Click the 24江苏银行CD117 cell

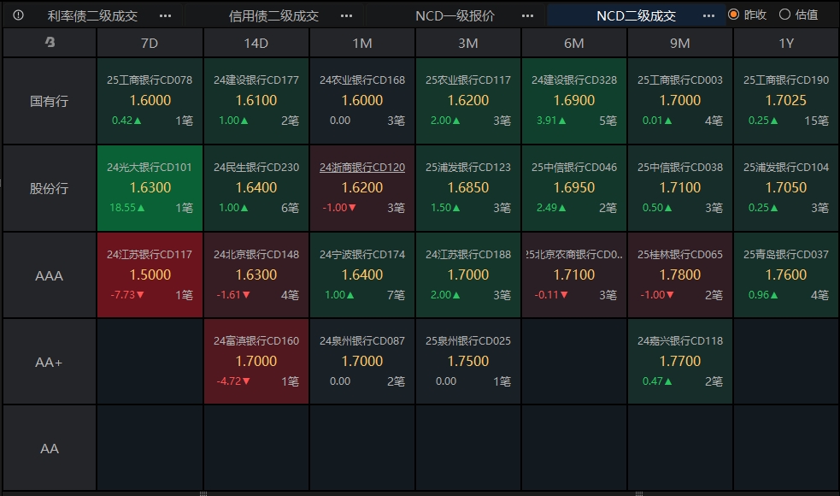(x=150, y=275)
